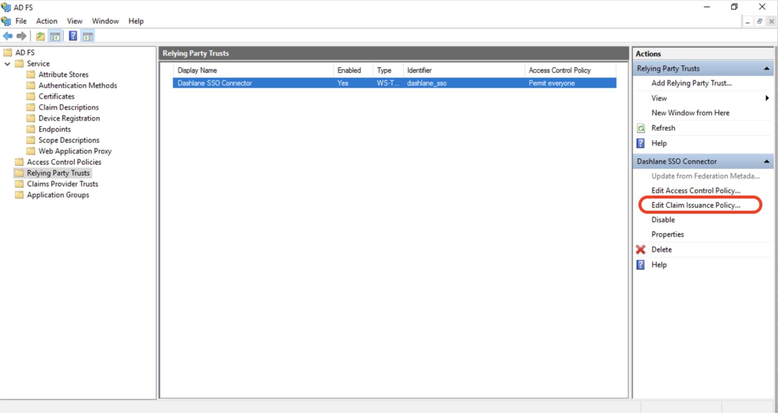
Task: Click Help icon under Relying Party Trusts actions
Action: click(641, 143)
